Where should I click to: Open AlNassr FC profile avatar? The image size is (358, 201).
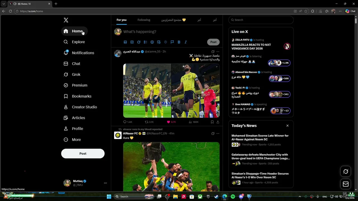(x=118, y=135)
